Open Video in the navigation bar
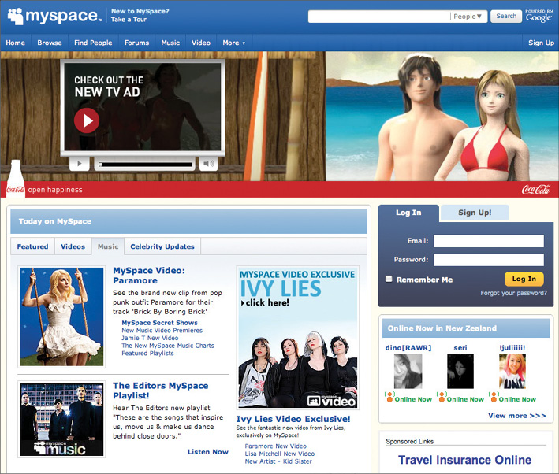559x474 pixels. tap(201, 43)
